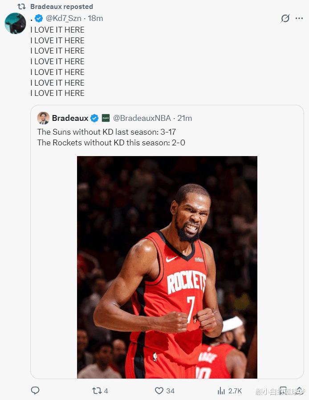This screenshot has height=400, width=309.
Task: Open the Rockets player photo
Action: (x=167, y=267)
